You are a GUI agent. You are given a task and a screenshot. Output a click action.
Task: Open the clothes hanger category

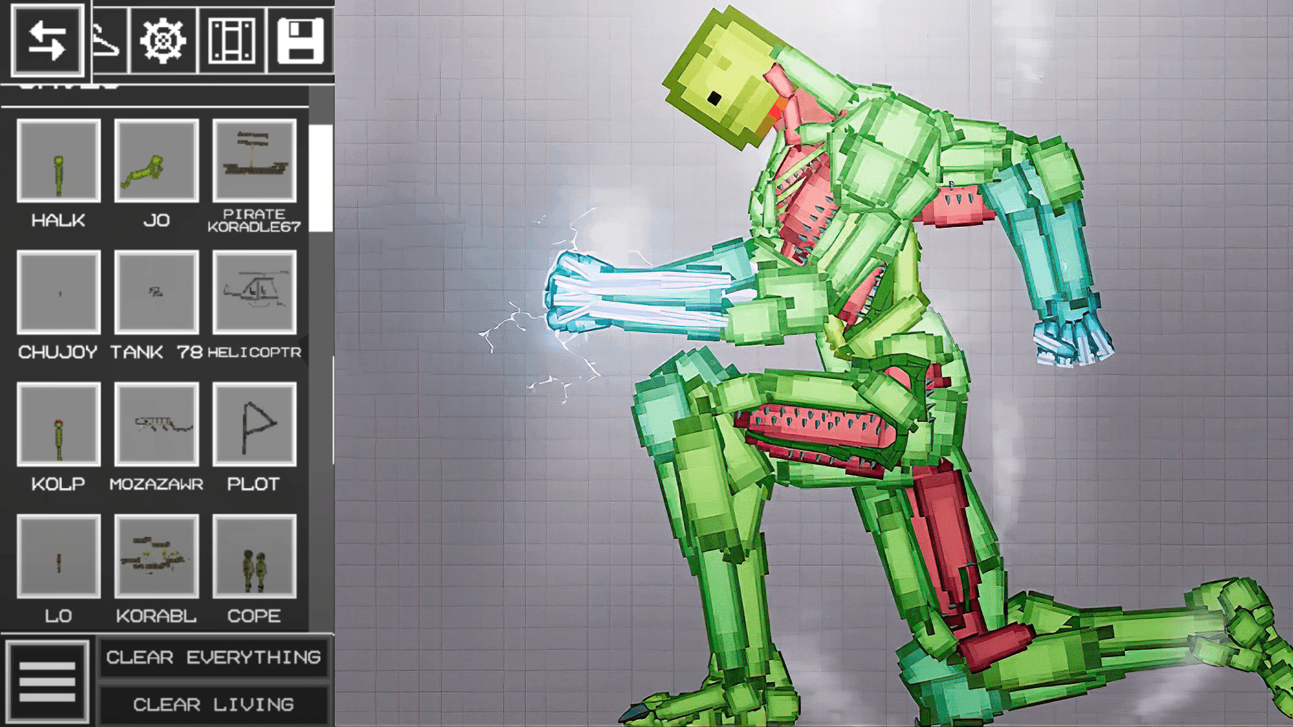[109, 42]
